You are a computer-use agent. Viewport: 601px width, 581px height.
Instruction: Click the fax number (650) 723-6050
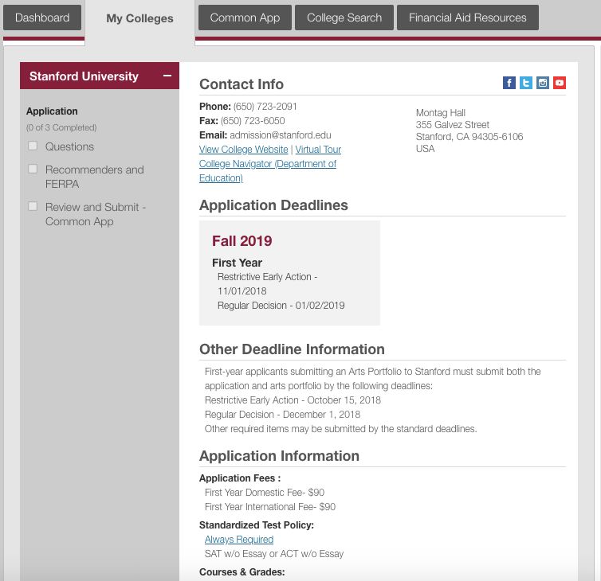[x=253, y=121]
